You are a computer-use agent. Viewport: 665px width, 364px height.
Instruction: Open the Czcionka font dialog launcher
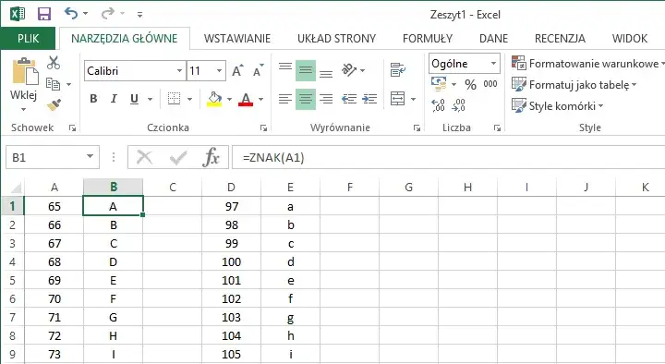pos(263,127)
